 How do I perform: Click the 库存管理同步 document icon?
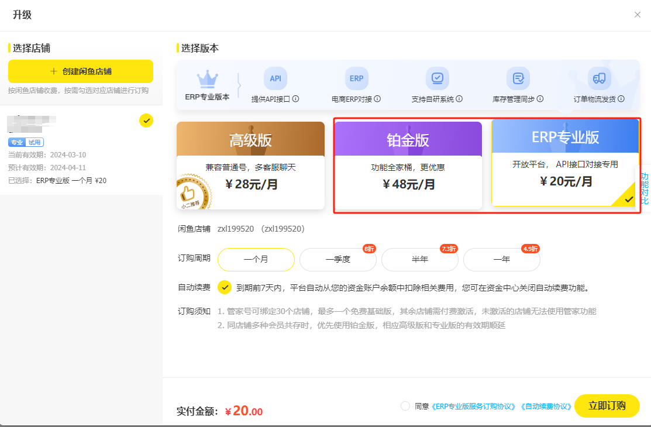click(x=518, y=78)
